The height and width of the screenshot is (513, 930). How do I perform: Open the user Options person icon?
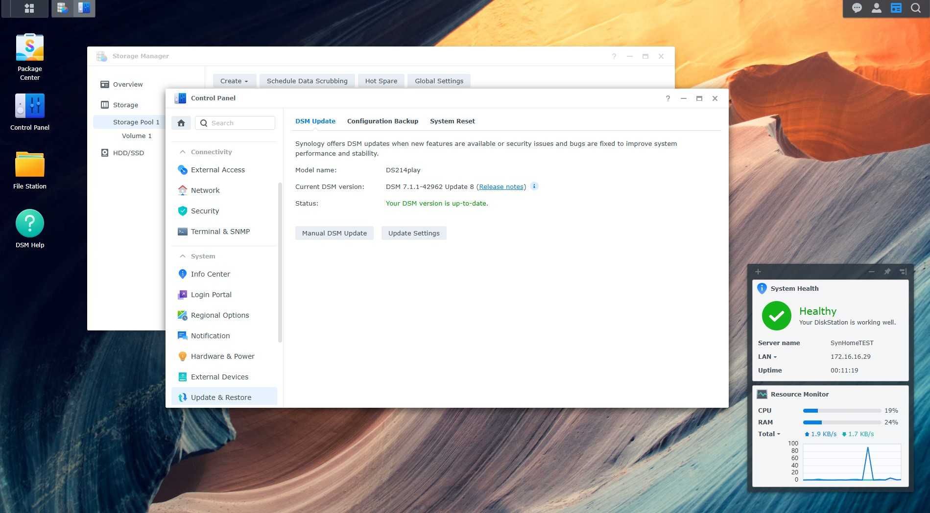[x=877, y=8]
